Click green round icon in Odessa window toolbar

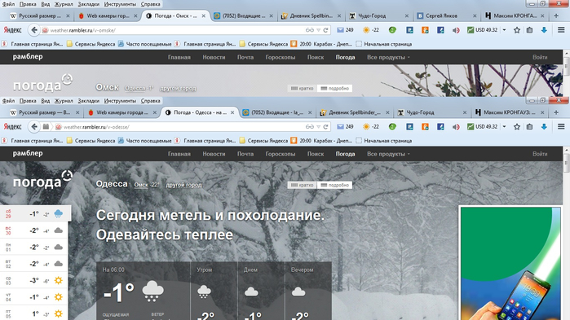(x=392, y=127)
